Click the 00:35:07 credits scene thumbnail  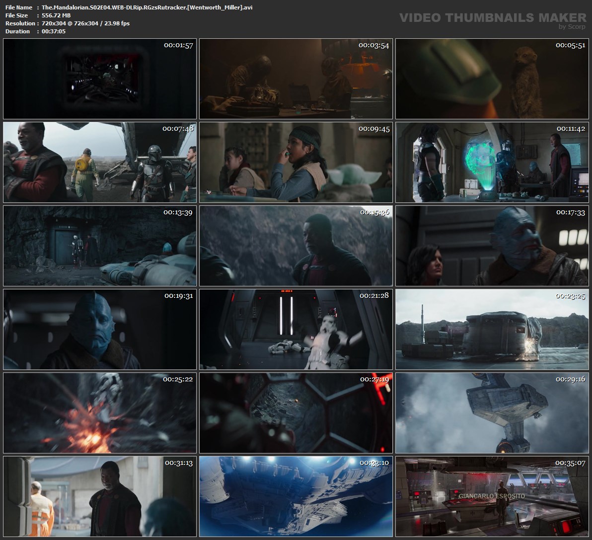click(x=492, y=496)
